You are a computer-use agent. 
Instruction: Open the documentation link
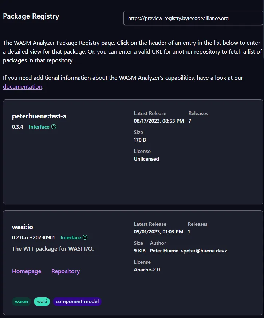(22, 86)
